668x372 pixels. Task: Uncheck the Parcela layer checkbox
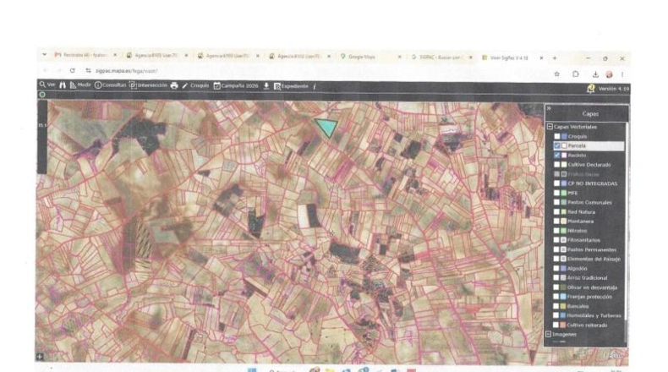click(557, 145)
